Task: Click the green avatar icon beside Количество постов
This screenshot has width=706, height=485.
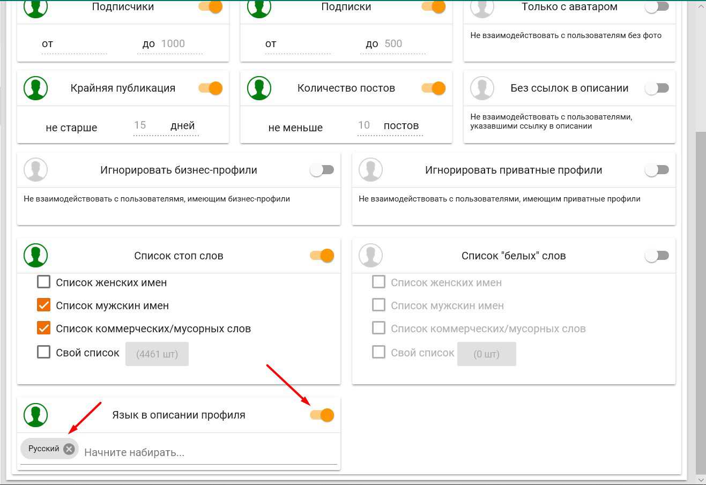Action: point(259,88)
